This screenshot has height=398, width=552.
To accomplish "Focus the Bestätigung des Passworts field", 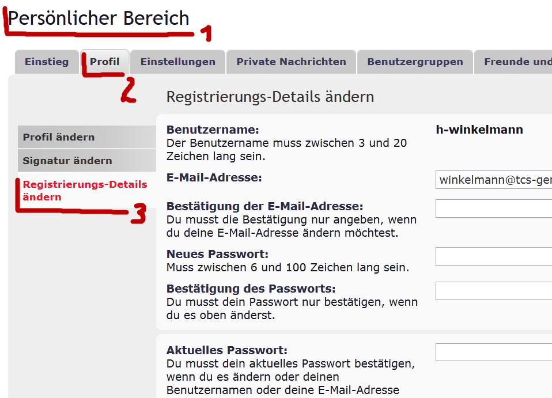I will tap(494, 291).
